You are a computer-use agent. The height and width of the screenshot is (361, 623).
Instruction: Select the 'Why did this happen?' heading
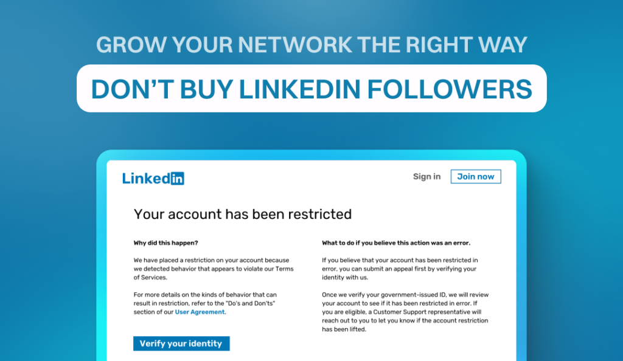[165, 243]
